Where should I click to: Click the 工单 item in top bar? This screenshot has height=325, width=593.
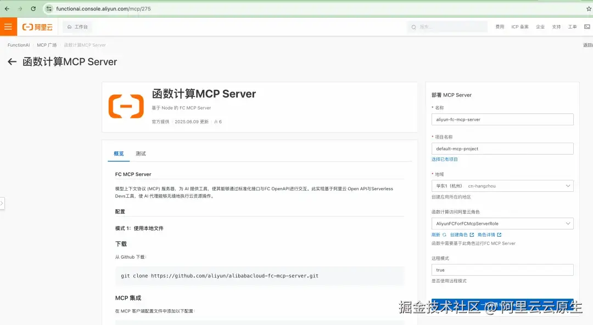pos(572,26)
